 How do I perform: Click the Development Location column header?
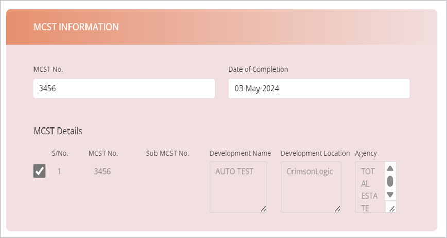click(x=315, y=153)
